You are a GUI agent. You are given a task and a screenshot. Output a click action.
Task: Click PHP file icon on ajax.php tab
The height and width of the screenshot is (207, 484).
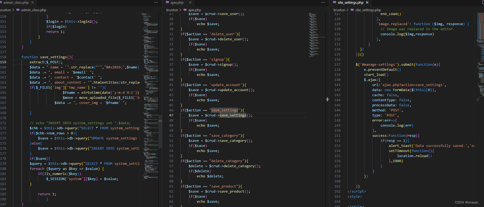[167, 3]
